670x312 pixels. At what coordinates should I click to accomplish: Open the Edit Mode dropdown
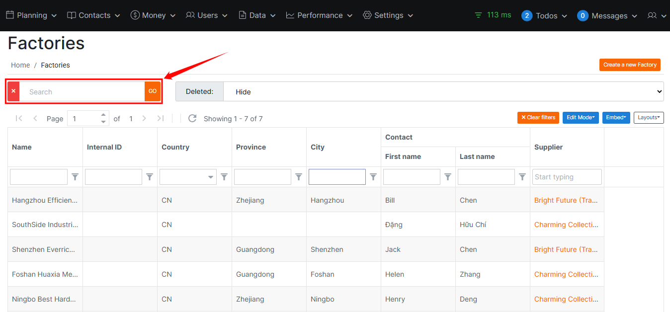(580, 117)
